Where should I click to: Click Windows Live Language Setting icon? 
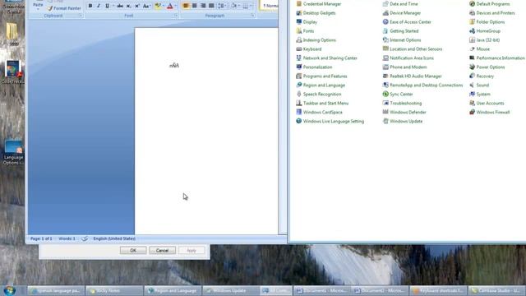[x=299, y=121]
